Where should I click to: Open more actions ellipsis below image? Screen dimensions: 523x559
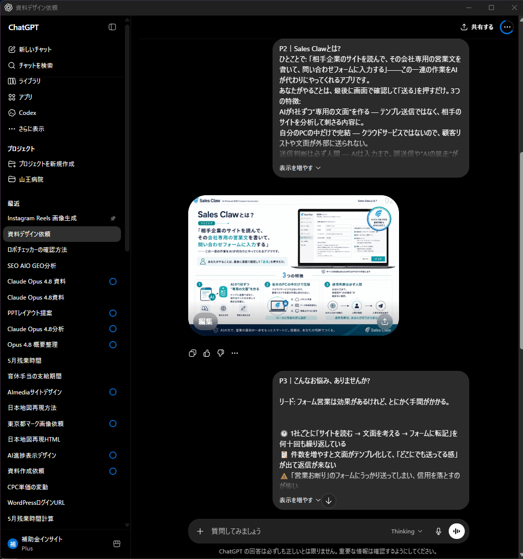coord(234,353)
